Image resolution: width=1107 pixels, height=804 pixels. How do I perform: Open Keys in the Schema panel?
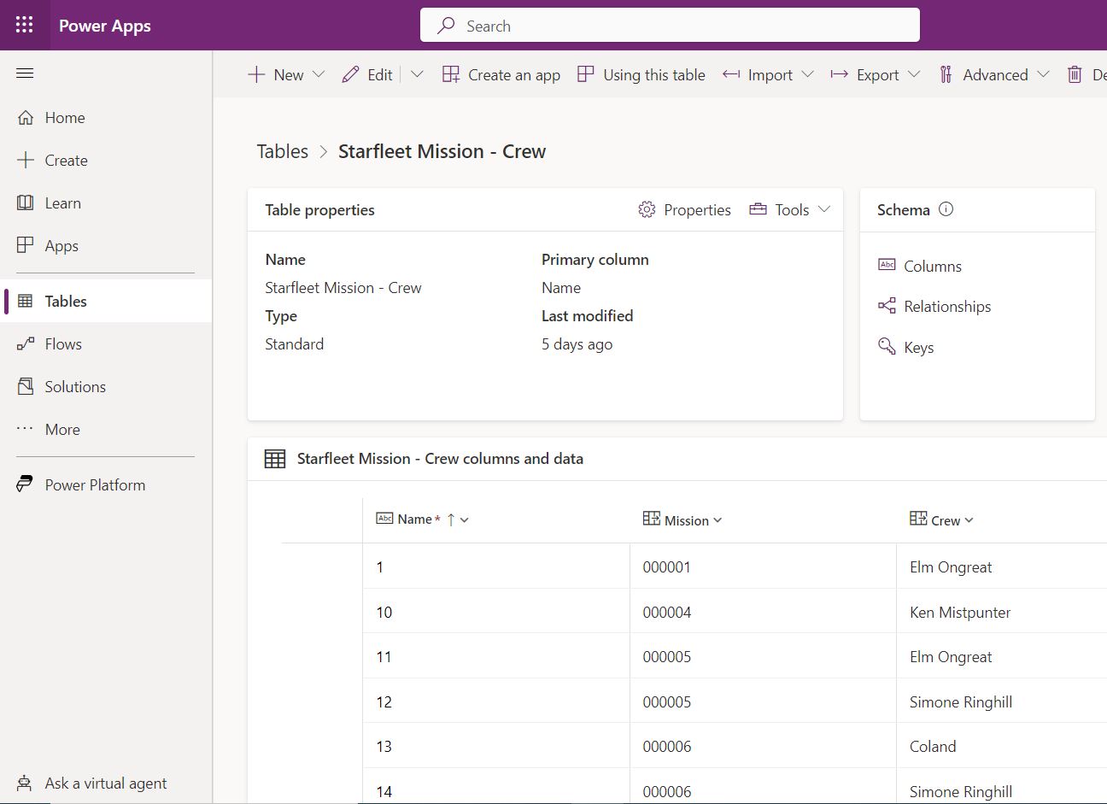click(918, 347)
